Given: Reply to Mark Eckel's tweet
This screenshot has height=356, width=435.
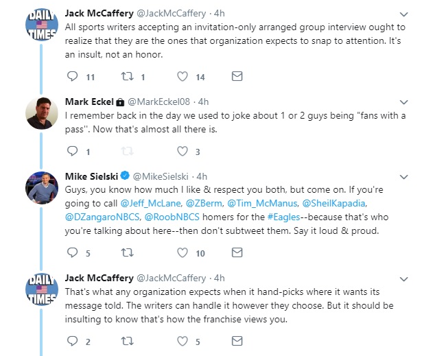Looking at the screenshot, I should [x=73, y=152].
